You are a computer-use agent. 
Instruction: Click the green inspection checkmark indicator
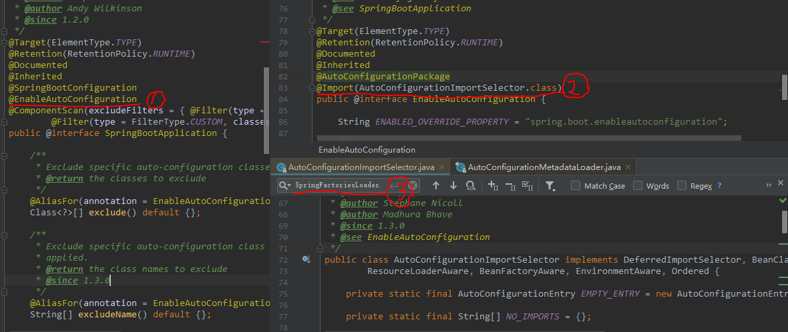783,201
